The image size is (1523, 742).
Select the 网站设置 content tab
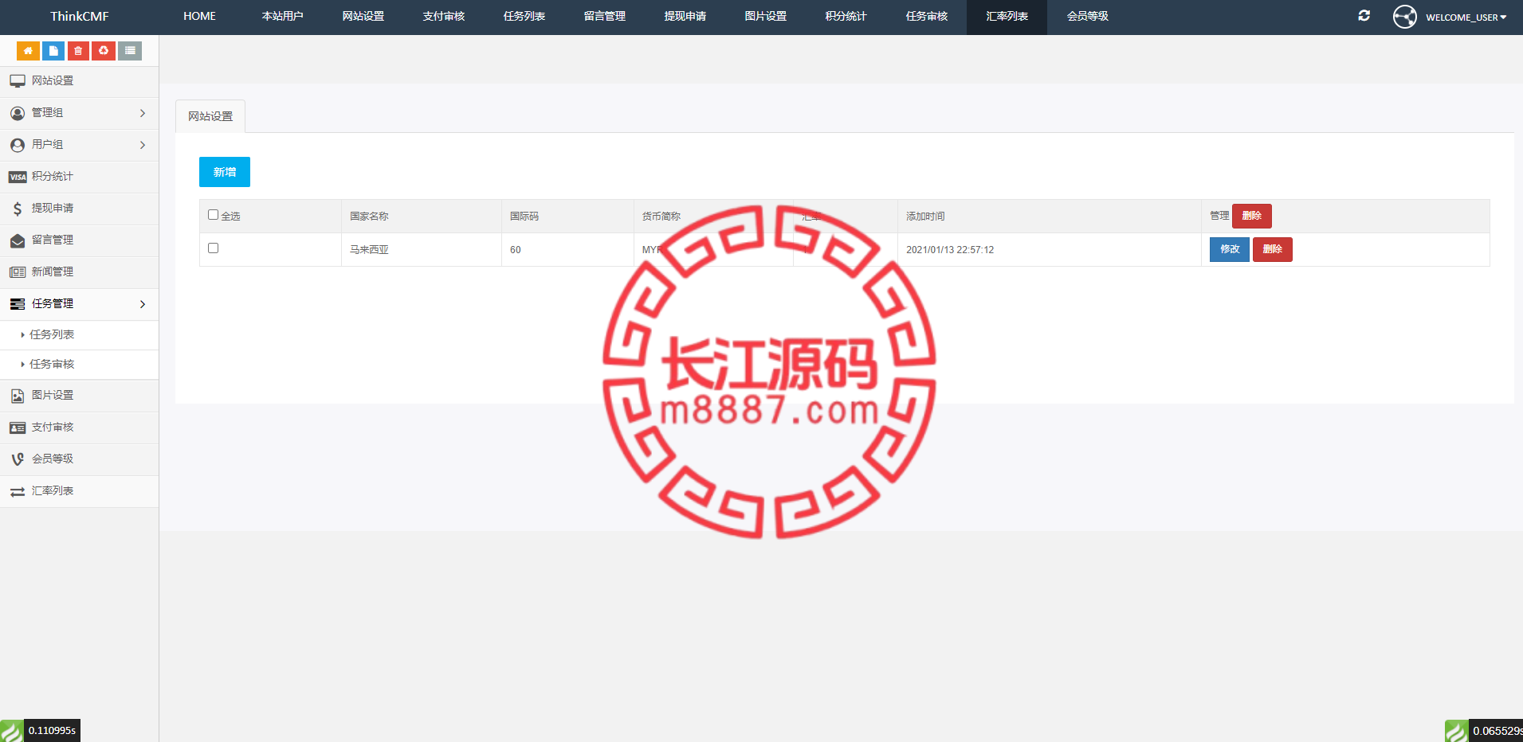pos(210,116)
